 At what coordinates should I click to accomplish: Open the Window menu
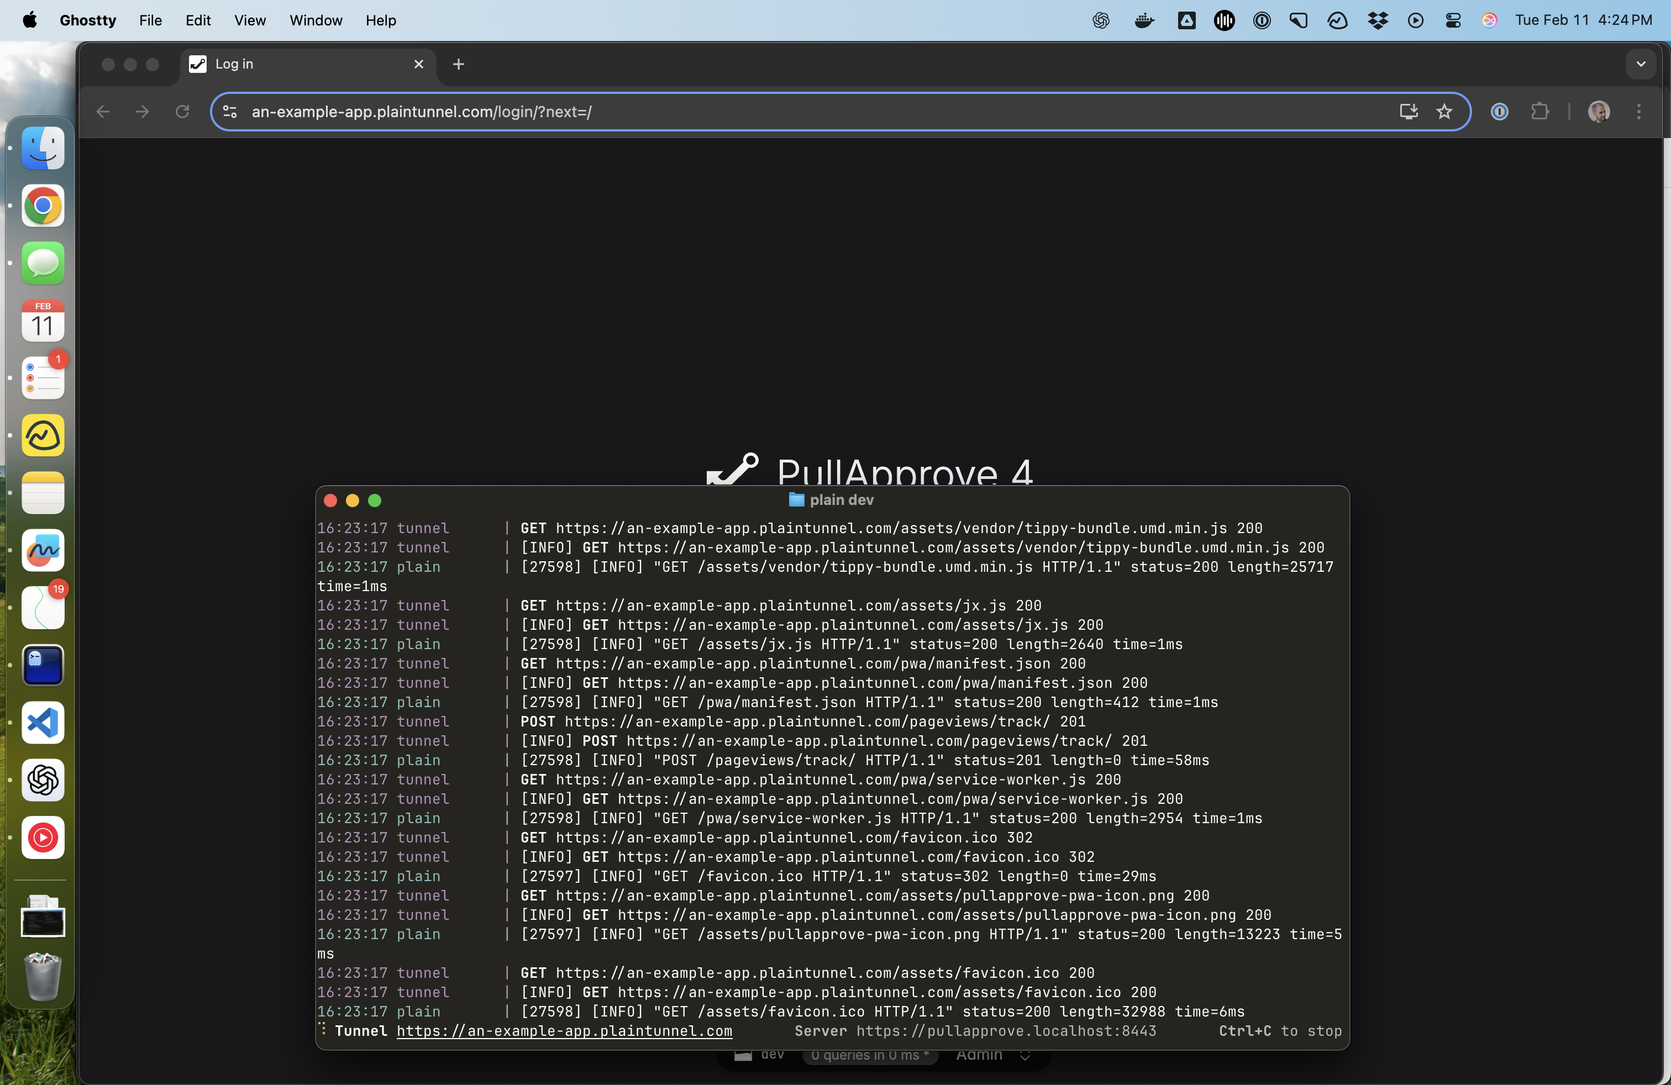click(316, 20)
